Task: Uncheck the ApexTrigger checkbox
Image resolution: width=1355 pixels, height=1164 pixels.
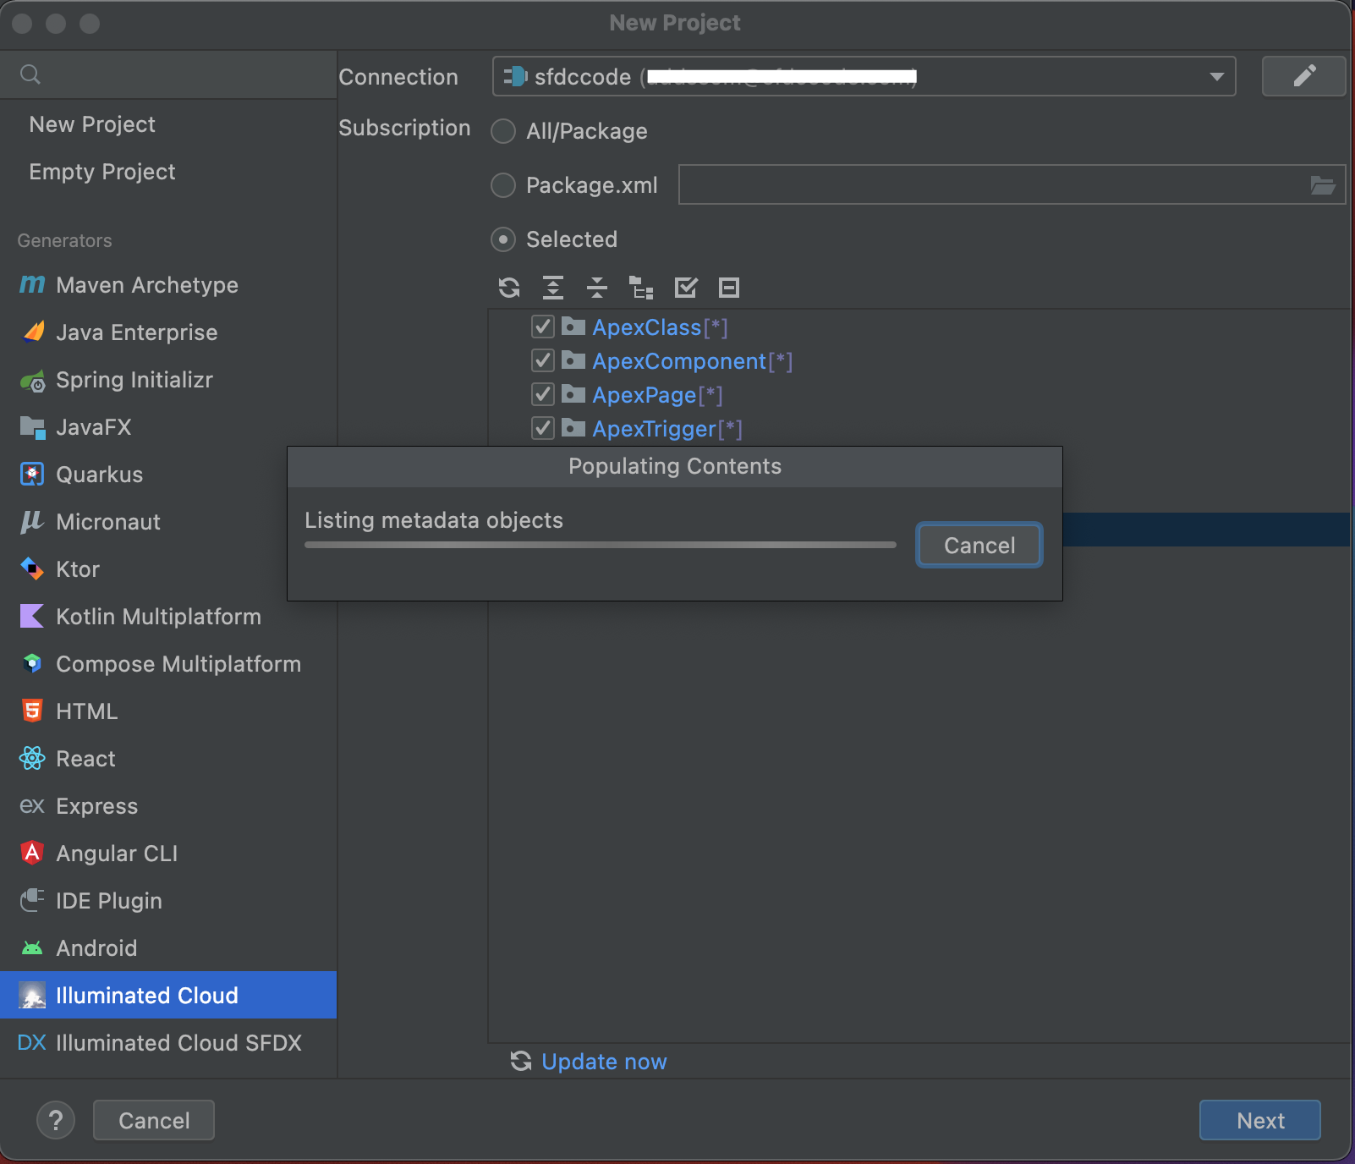Action: [543, 428]
